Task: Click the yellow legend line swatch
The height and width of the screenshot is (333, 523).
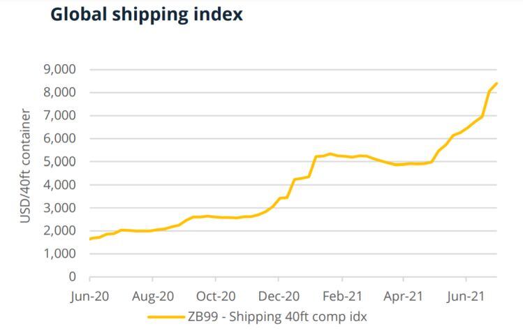Action: click(x=165, y=316)
